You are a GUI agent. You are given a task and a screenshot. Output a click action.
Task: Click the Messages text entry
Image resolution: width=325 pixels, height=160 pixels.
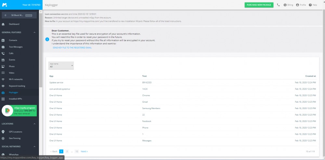[147, 141]
